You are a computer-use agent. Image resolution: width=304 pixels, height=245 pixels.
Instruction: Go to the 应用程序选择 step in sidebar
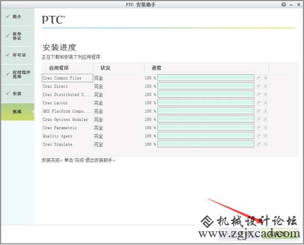click(18, 74)
